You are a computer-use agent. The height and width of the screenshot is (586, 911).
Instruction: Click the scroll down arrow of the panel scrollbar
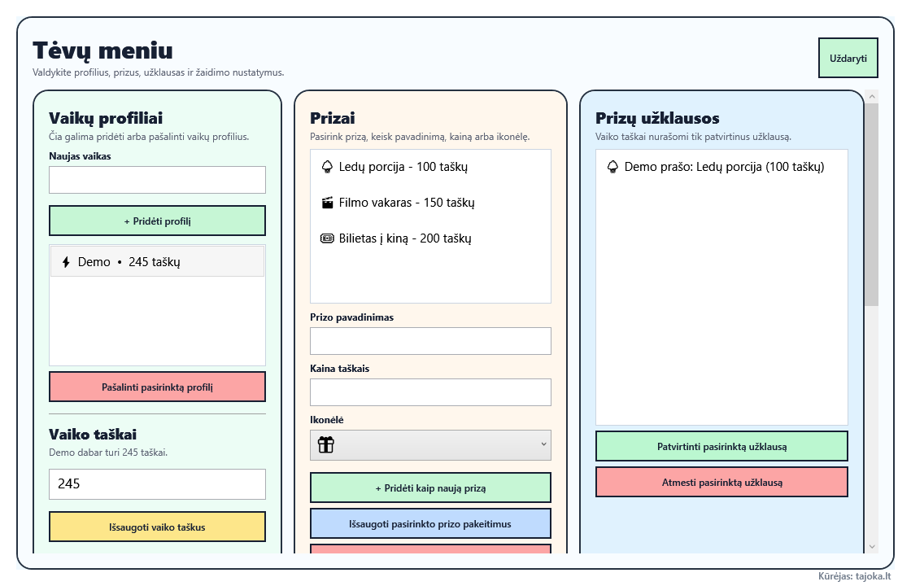[x=871, y=546]
